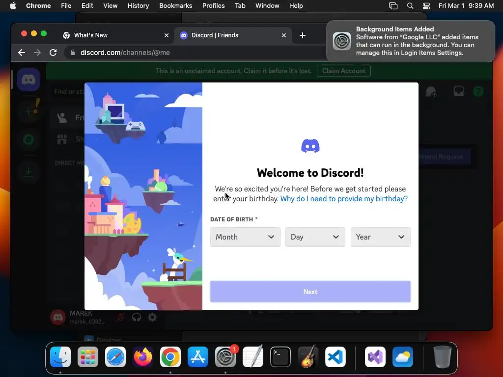Image resolution: width=503 pixels, height=377 pixels.
Task: Switch to the Discord | Friends tab
Action: click(233, 35)
